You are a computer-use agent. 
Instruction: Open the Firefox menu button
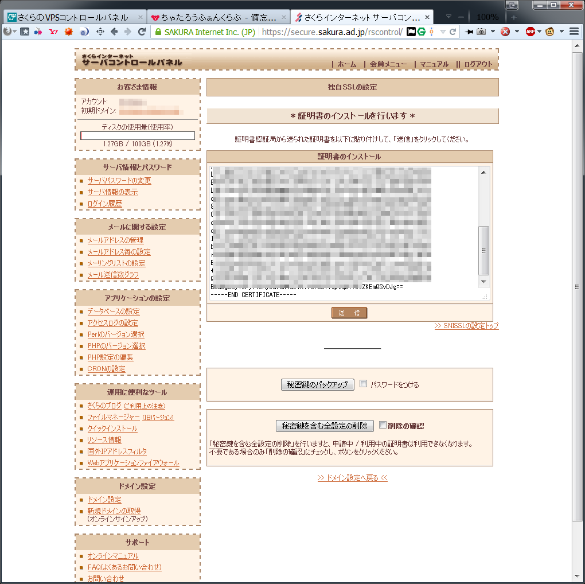[7, 32]
